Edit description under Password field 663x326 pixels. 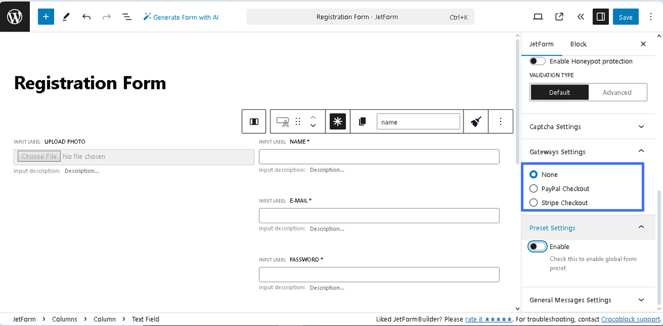point(327,288)
